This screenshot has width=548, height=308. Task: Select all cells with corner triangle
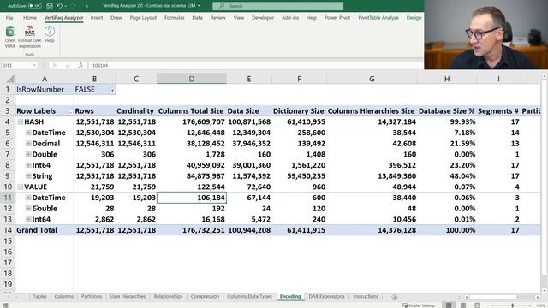pyautogui.click(x=10, y=79)
